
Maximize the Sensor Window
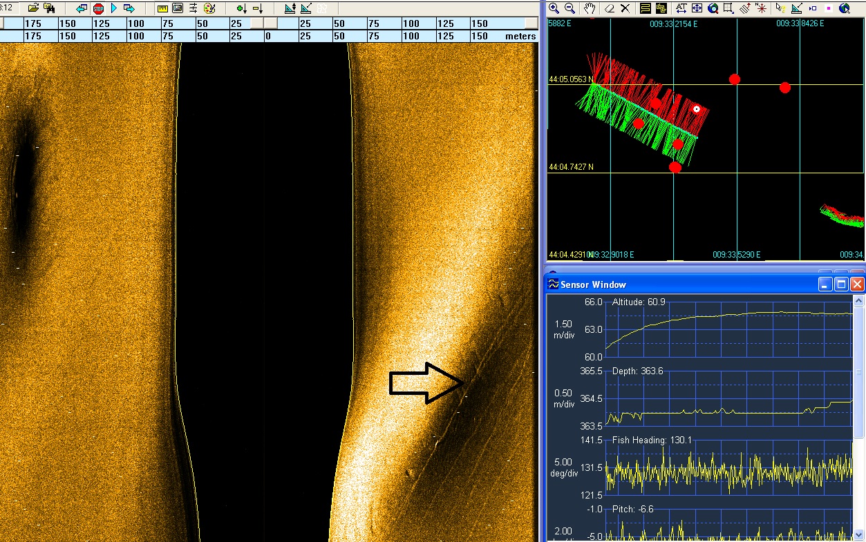pos(841,284)
